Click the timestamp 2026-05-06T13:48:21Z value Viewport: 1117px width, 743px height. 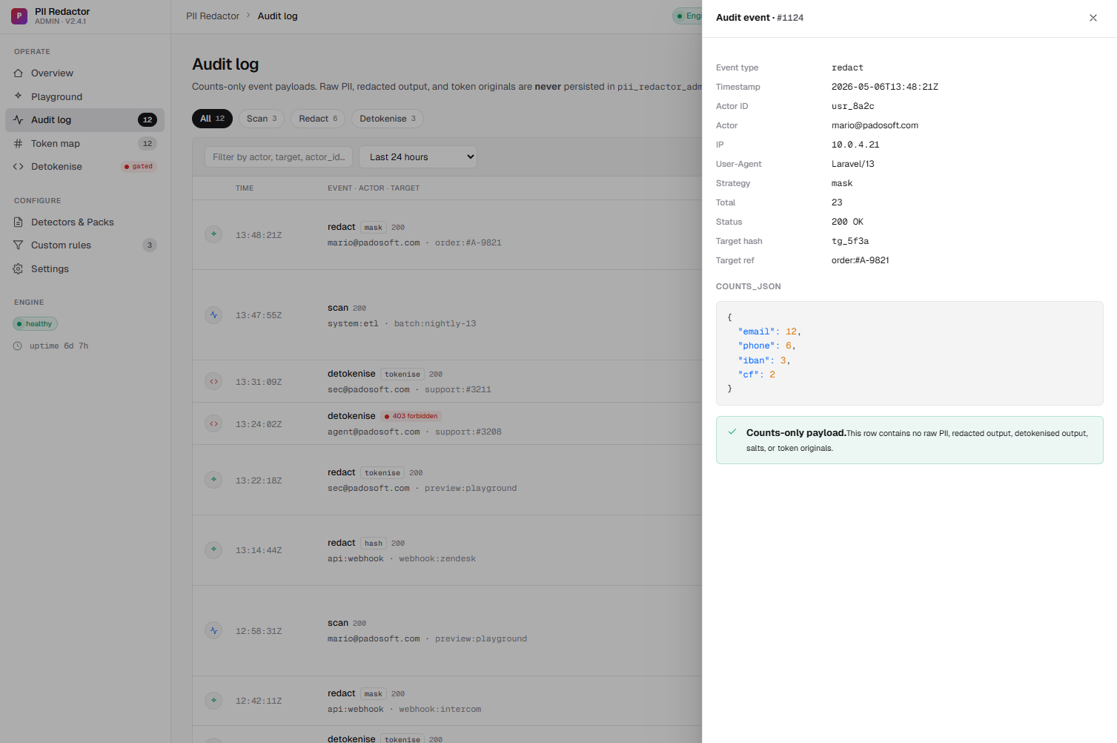tap(885, 87)
